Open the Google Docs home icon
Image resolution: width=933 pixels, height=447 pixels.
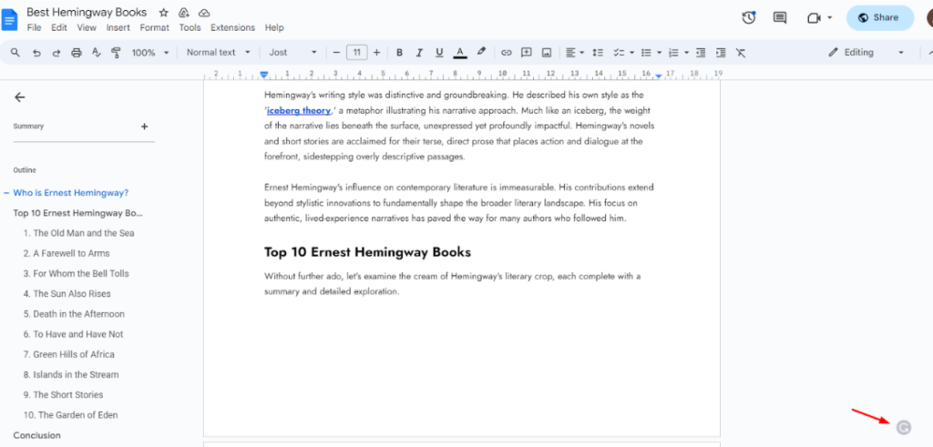10,19
